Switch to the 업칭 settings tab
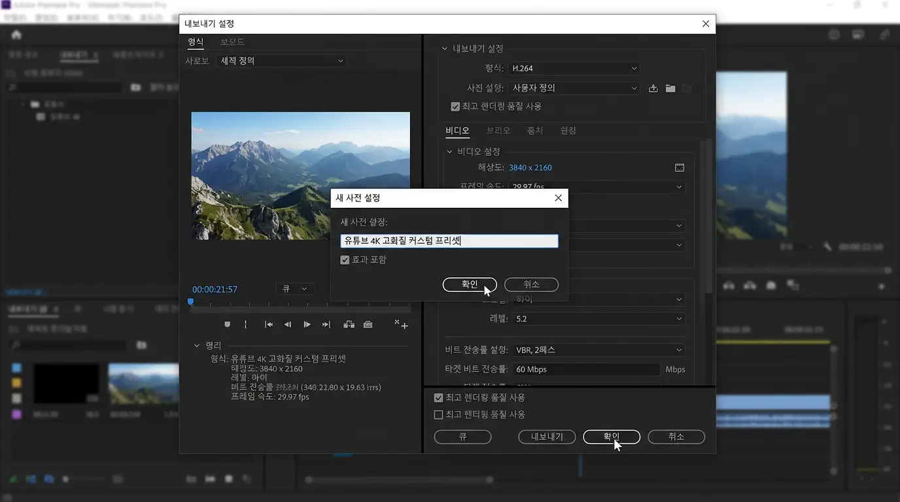 point(568,131)
